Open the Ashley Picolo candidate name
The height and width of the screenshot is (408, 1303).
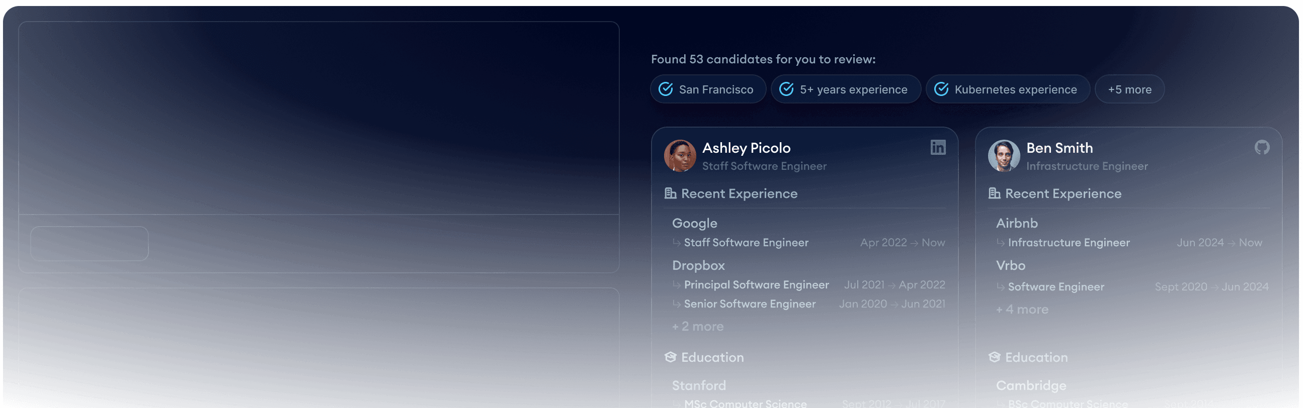(746, 148)
